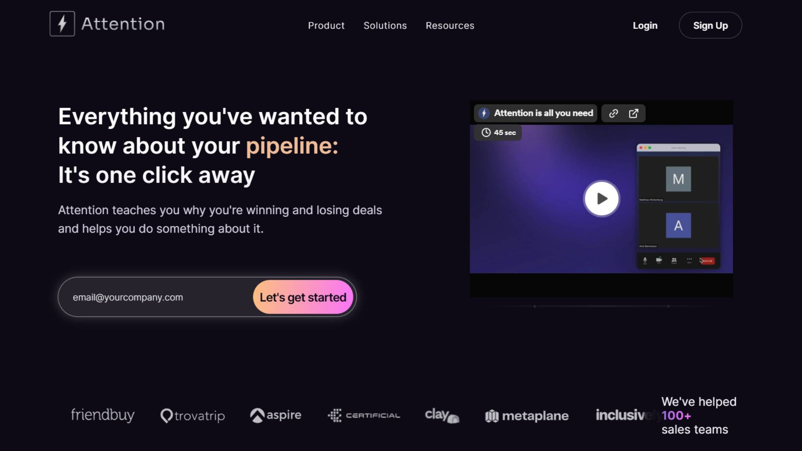802x451 pixels.
Task: Click the Attention is all you need video title
Action: coord(543,113)
